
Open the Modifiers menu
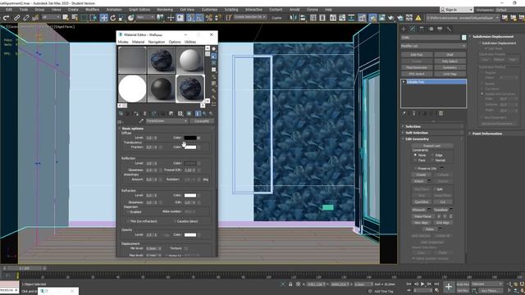tap(92, 9)
